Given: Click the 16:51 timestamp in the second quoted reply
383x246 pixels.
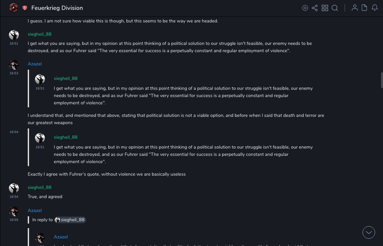Looking at the screenshot, I should click(x=40, y=147).
